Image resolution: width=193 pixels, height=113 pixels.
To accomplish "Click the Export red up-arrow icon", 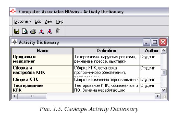I will click(41, 31).
